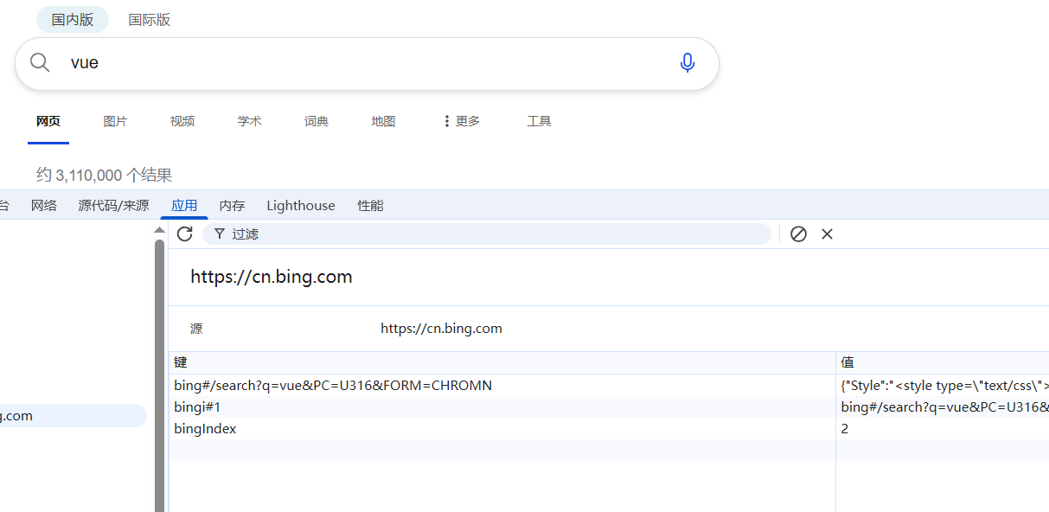Click the https://cn.bing.com heading
This screenshot has height=512, width=1049.
point(272,277)
